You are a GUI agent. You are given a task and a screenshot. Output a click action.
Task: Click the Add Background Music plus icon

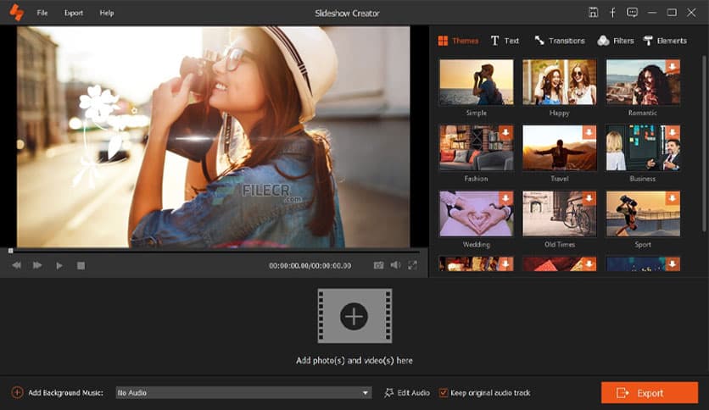pos(17,392)
